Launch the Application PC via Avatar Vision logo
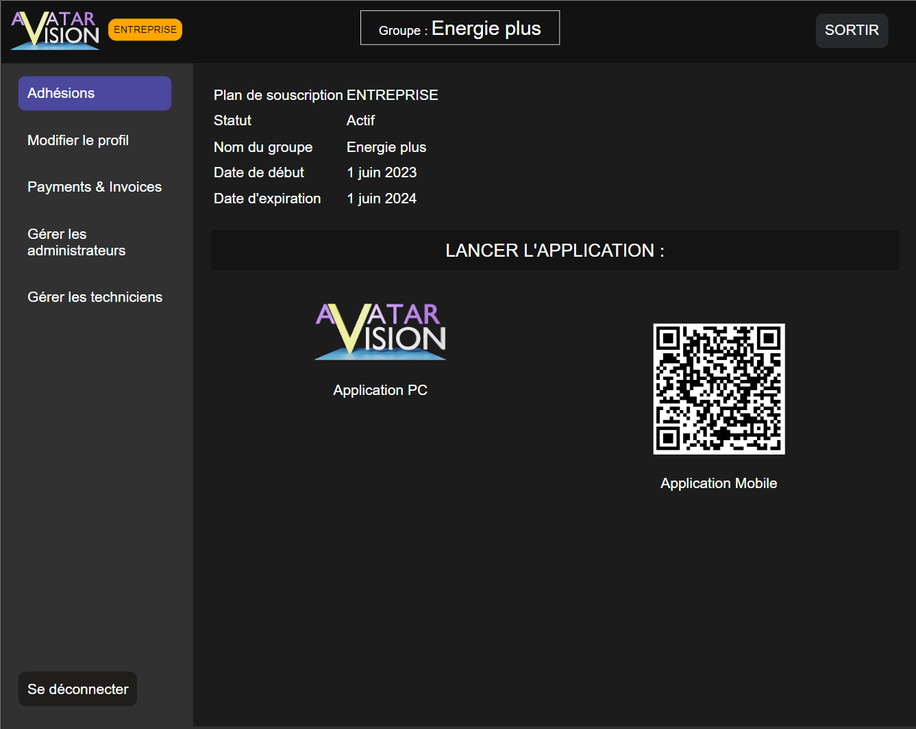Screen dimensions: 916x729 tap(380, 332)
